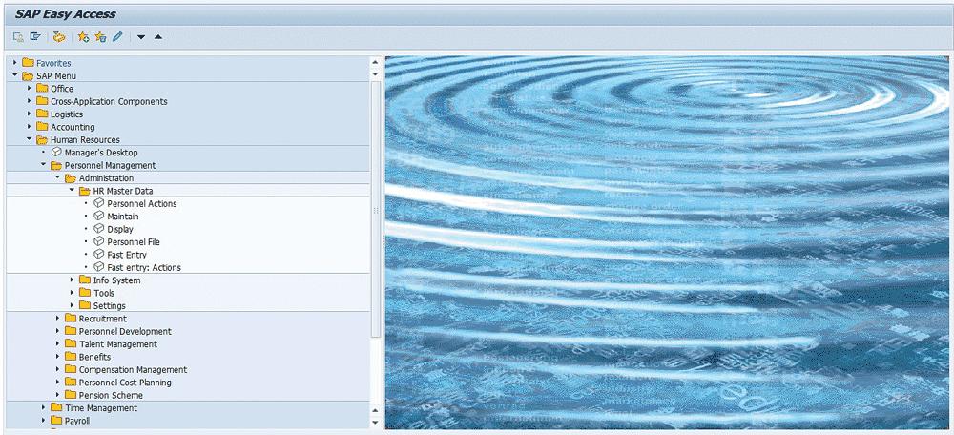
Task: Click the Manager's Desktop transaction cube icon
Action: [x=56, y=152]
